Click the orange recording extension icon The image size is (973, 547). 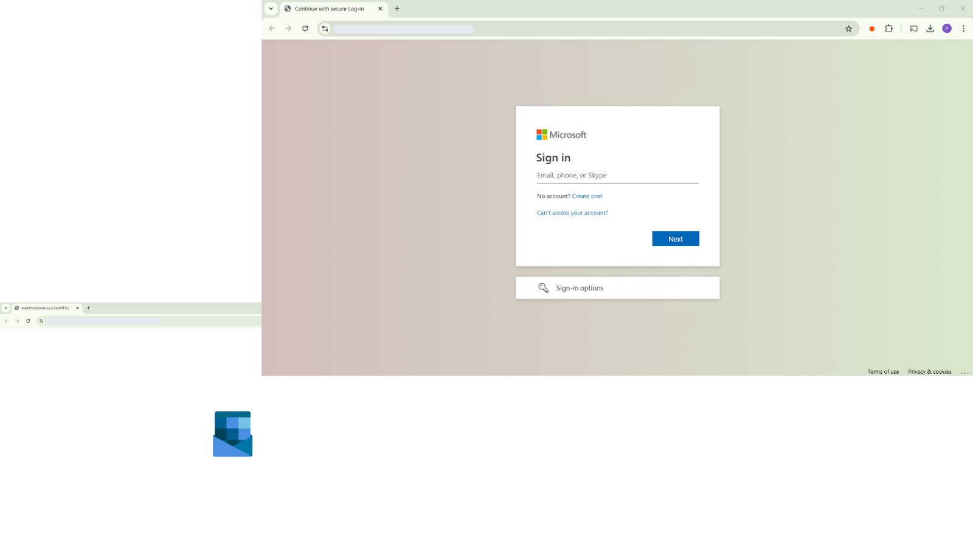(x=872, y=29)
